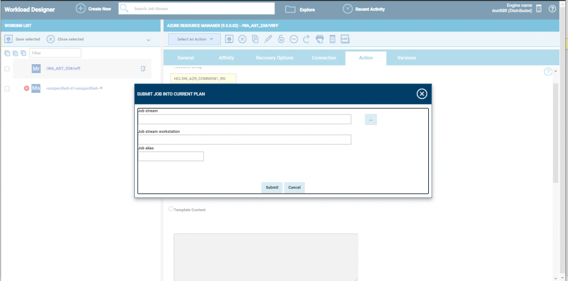Open the help question mark in header
This screenshot has width=568, height=281.
pos(552,9)
